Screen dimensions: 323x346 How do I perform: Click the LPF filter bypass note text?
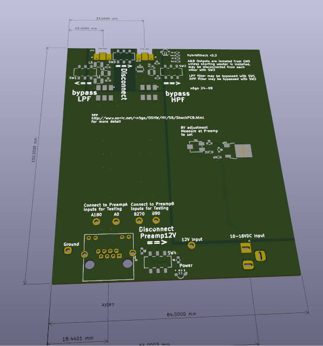point(222,76)
